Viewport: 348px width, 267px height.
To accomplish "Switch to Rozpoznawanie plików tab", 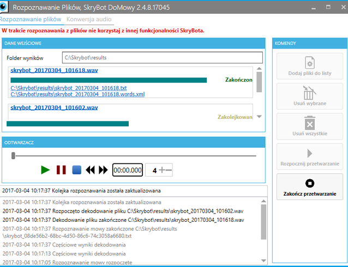I will (31, 19).
